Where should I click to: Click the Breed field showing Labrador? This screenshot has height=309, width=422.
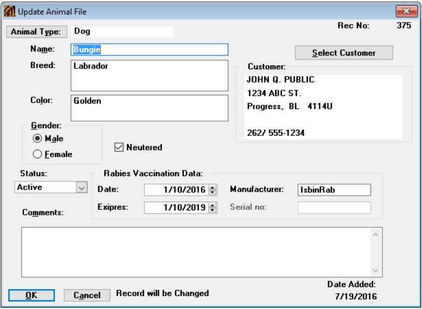click(149, 75)
